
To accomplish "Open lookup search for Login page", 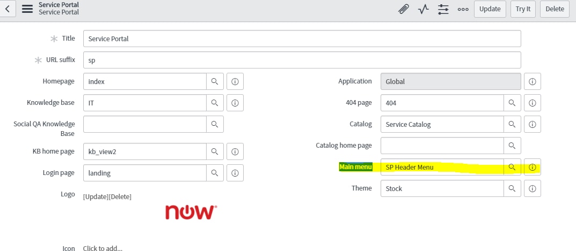I will [x=215, y=173].
